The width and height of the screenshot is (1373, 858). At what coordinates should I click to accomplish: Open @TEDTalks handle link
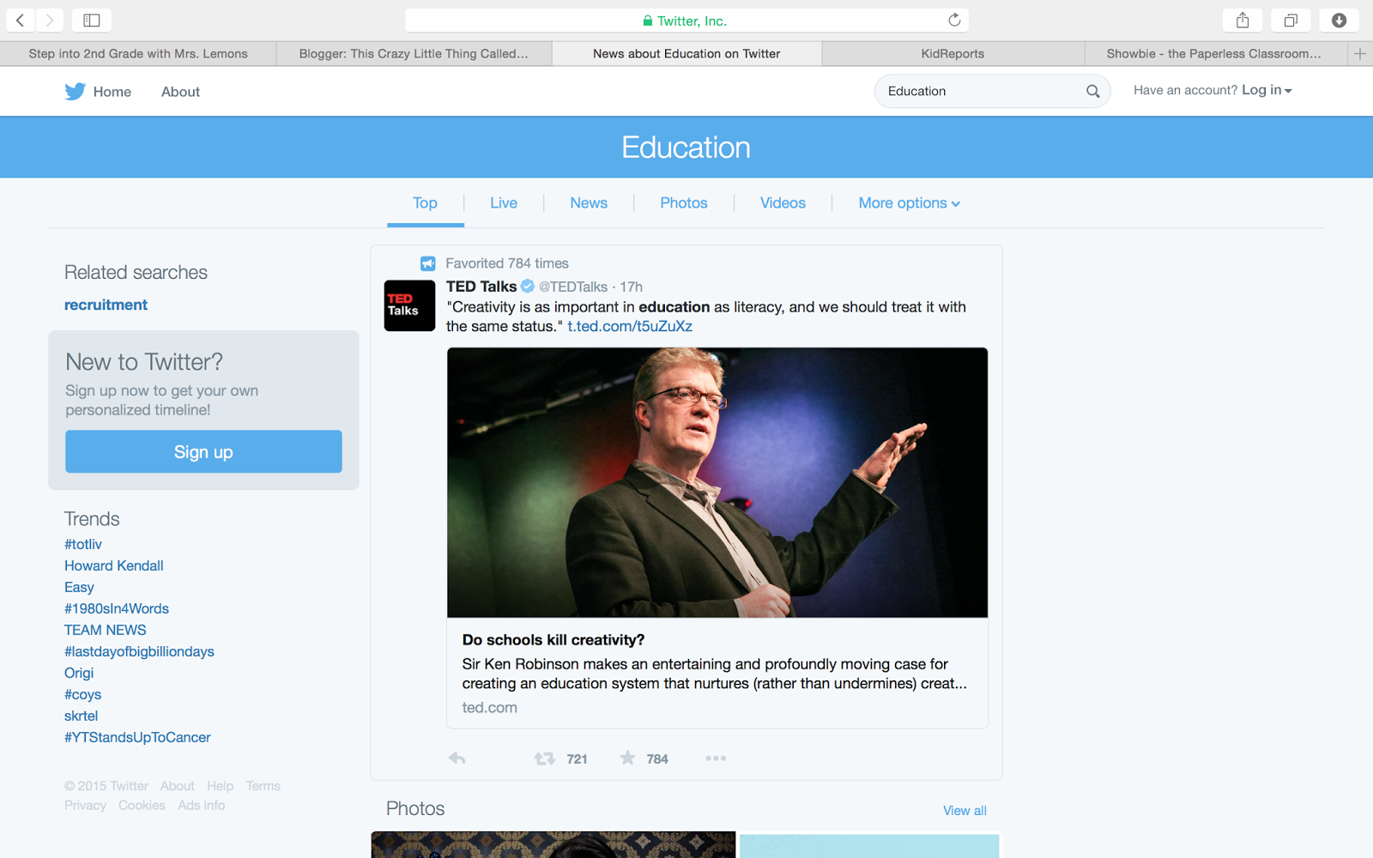coord(573,287)
